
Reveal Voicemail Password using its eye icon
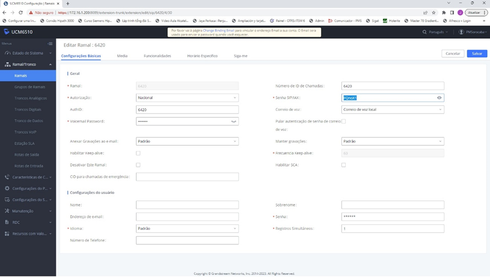pos(234,121)
